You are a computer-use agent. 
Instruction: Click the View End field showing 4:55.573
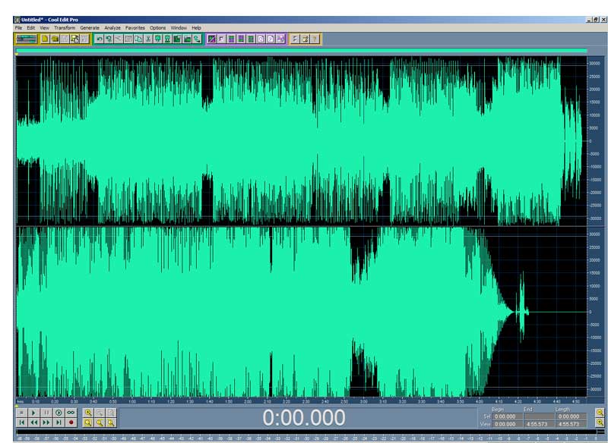[x=538, y=424]
